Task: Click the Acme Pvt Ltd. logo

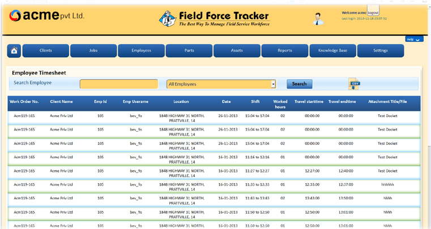Action: [46, 16]
